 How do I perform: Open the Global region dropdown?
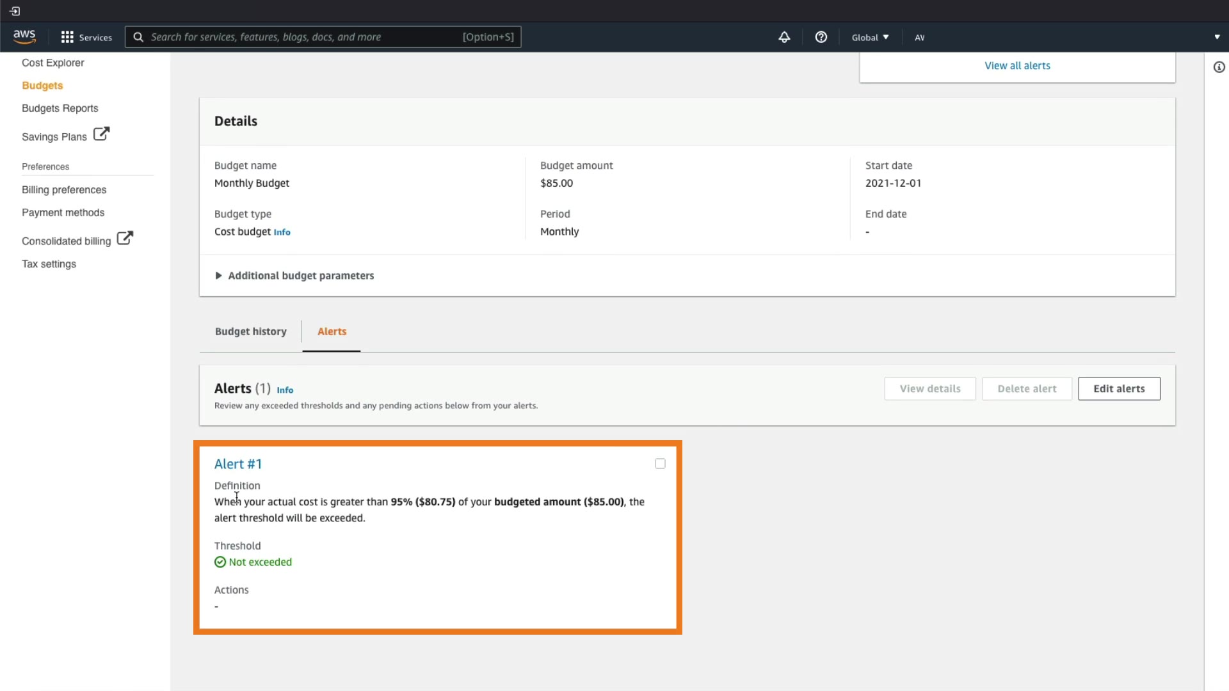(x=870, y=37)
